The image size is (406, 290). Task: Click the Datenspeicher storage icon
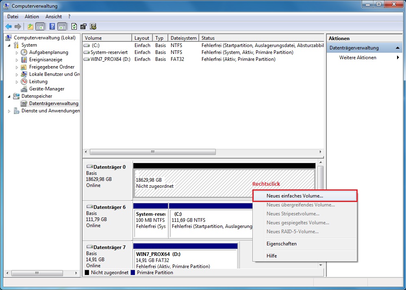pyautogui.click(x=16, y=96)
